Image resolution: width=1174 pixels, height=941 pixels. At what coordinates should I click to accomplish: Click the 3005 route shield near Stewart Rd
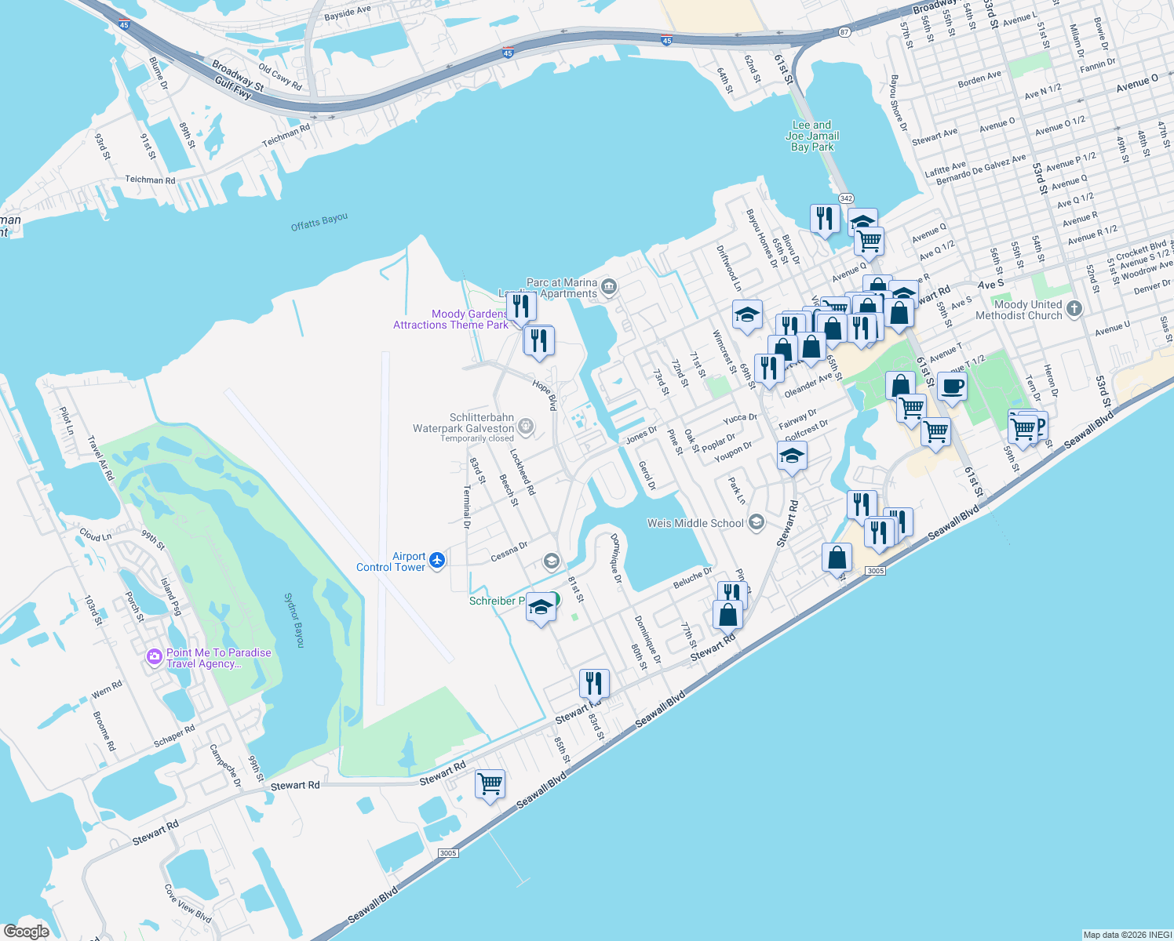click(x=875, y=571)
